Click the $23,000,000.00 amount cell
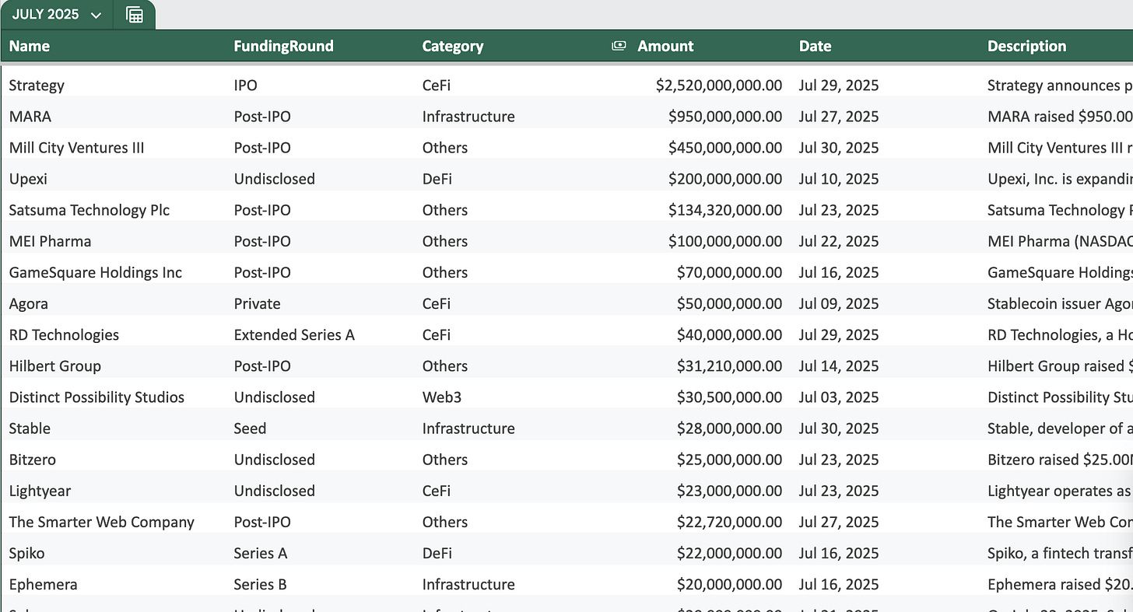 [729, 491]
